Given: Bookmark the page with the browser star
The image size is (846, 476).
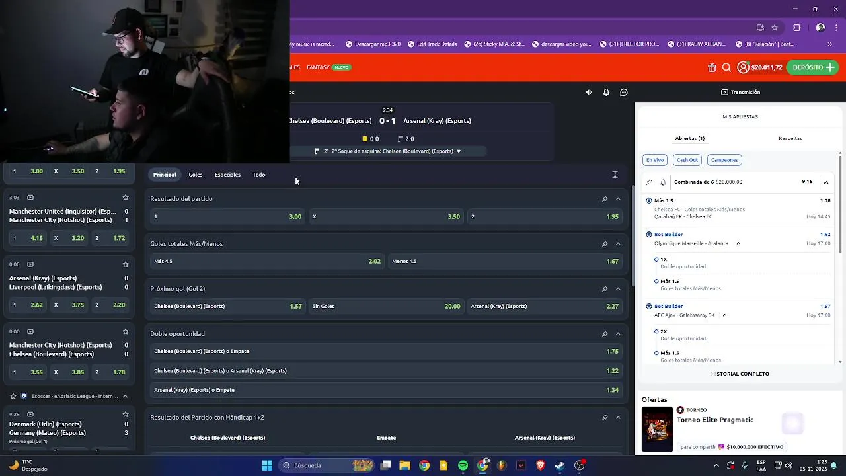Looking at the screenshot, I should 775,28.
